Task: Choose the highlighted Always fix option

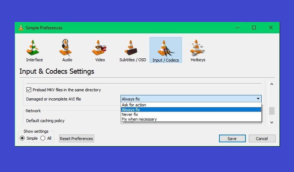Action: [x=191, y=110]
